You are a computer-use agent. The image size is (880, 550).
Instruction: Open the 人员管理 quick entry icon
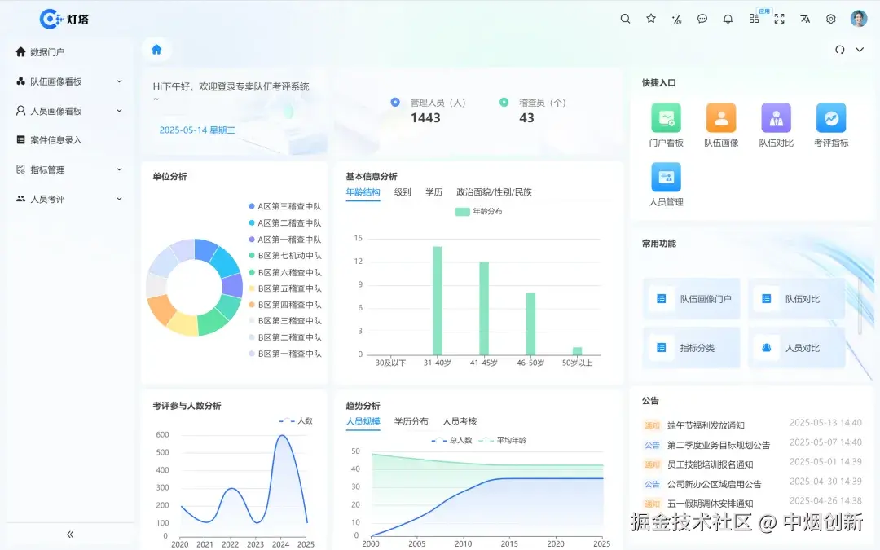coord(666,176)
